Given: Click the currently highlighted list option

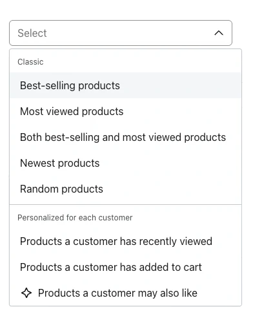Looking at the screenshot, I should [126, 85].
